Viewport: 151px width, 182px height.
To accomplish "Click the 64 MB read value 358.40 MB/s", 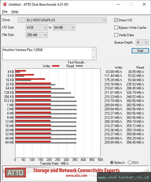I will pyautogui.click(x=135, y=142).
